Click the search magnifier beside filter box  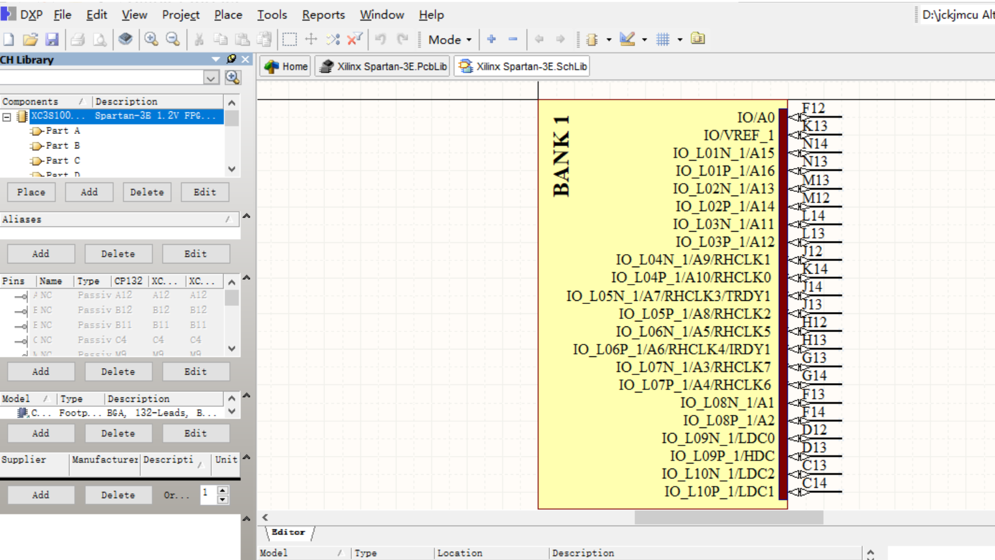(233, 77)
